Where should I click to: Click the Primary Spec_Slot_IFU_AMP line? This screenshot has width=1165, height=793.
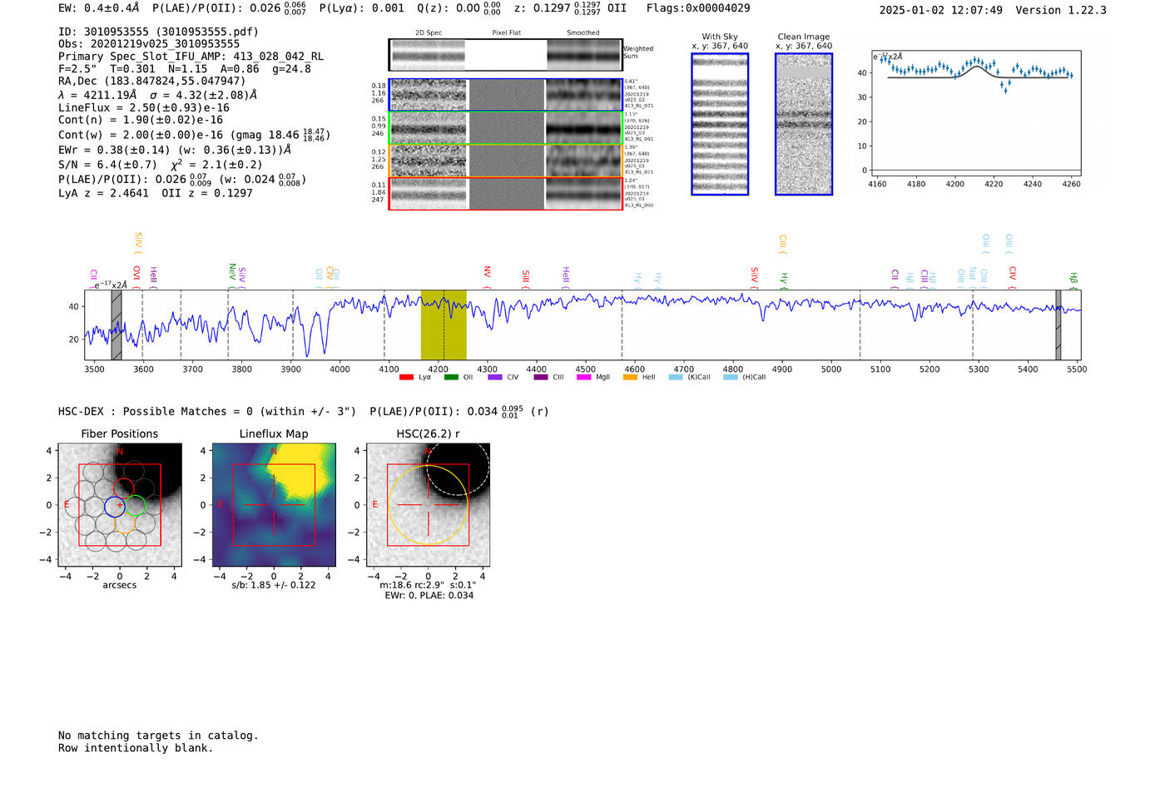(191, 57)
